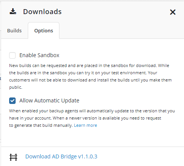Open the Learn more link
The height and width of the screenshot is (166, 184).
click(x=85, y=125)
